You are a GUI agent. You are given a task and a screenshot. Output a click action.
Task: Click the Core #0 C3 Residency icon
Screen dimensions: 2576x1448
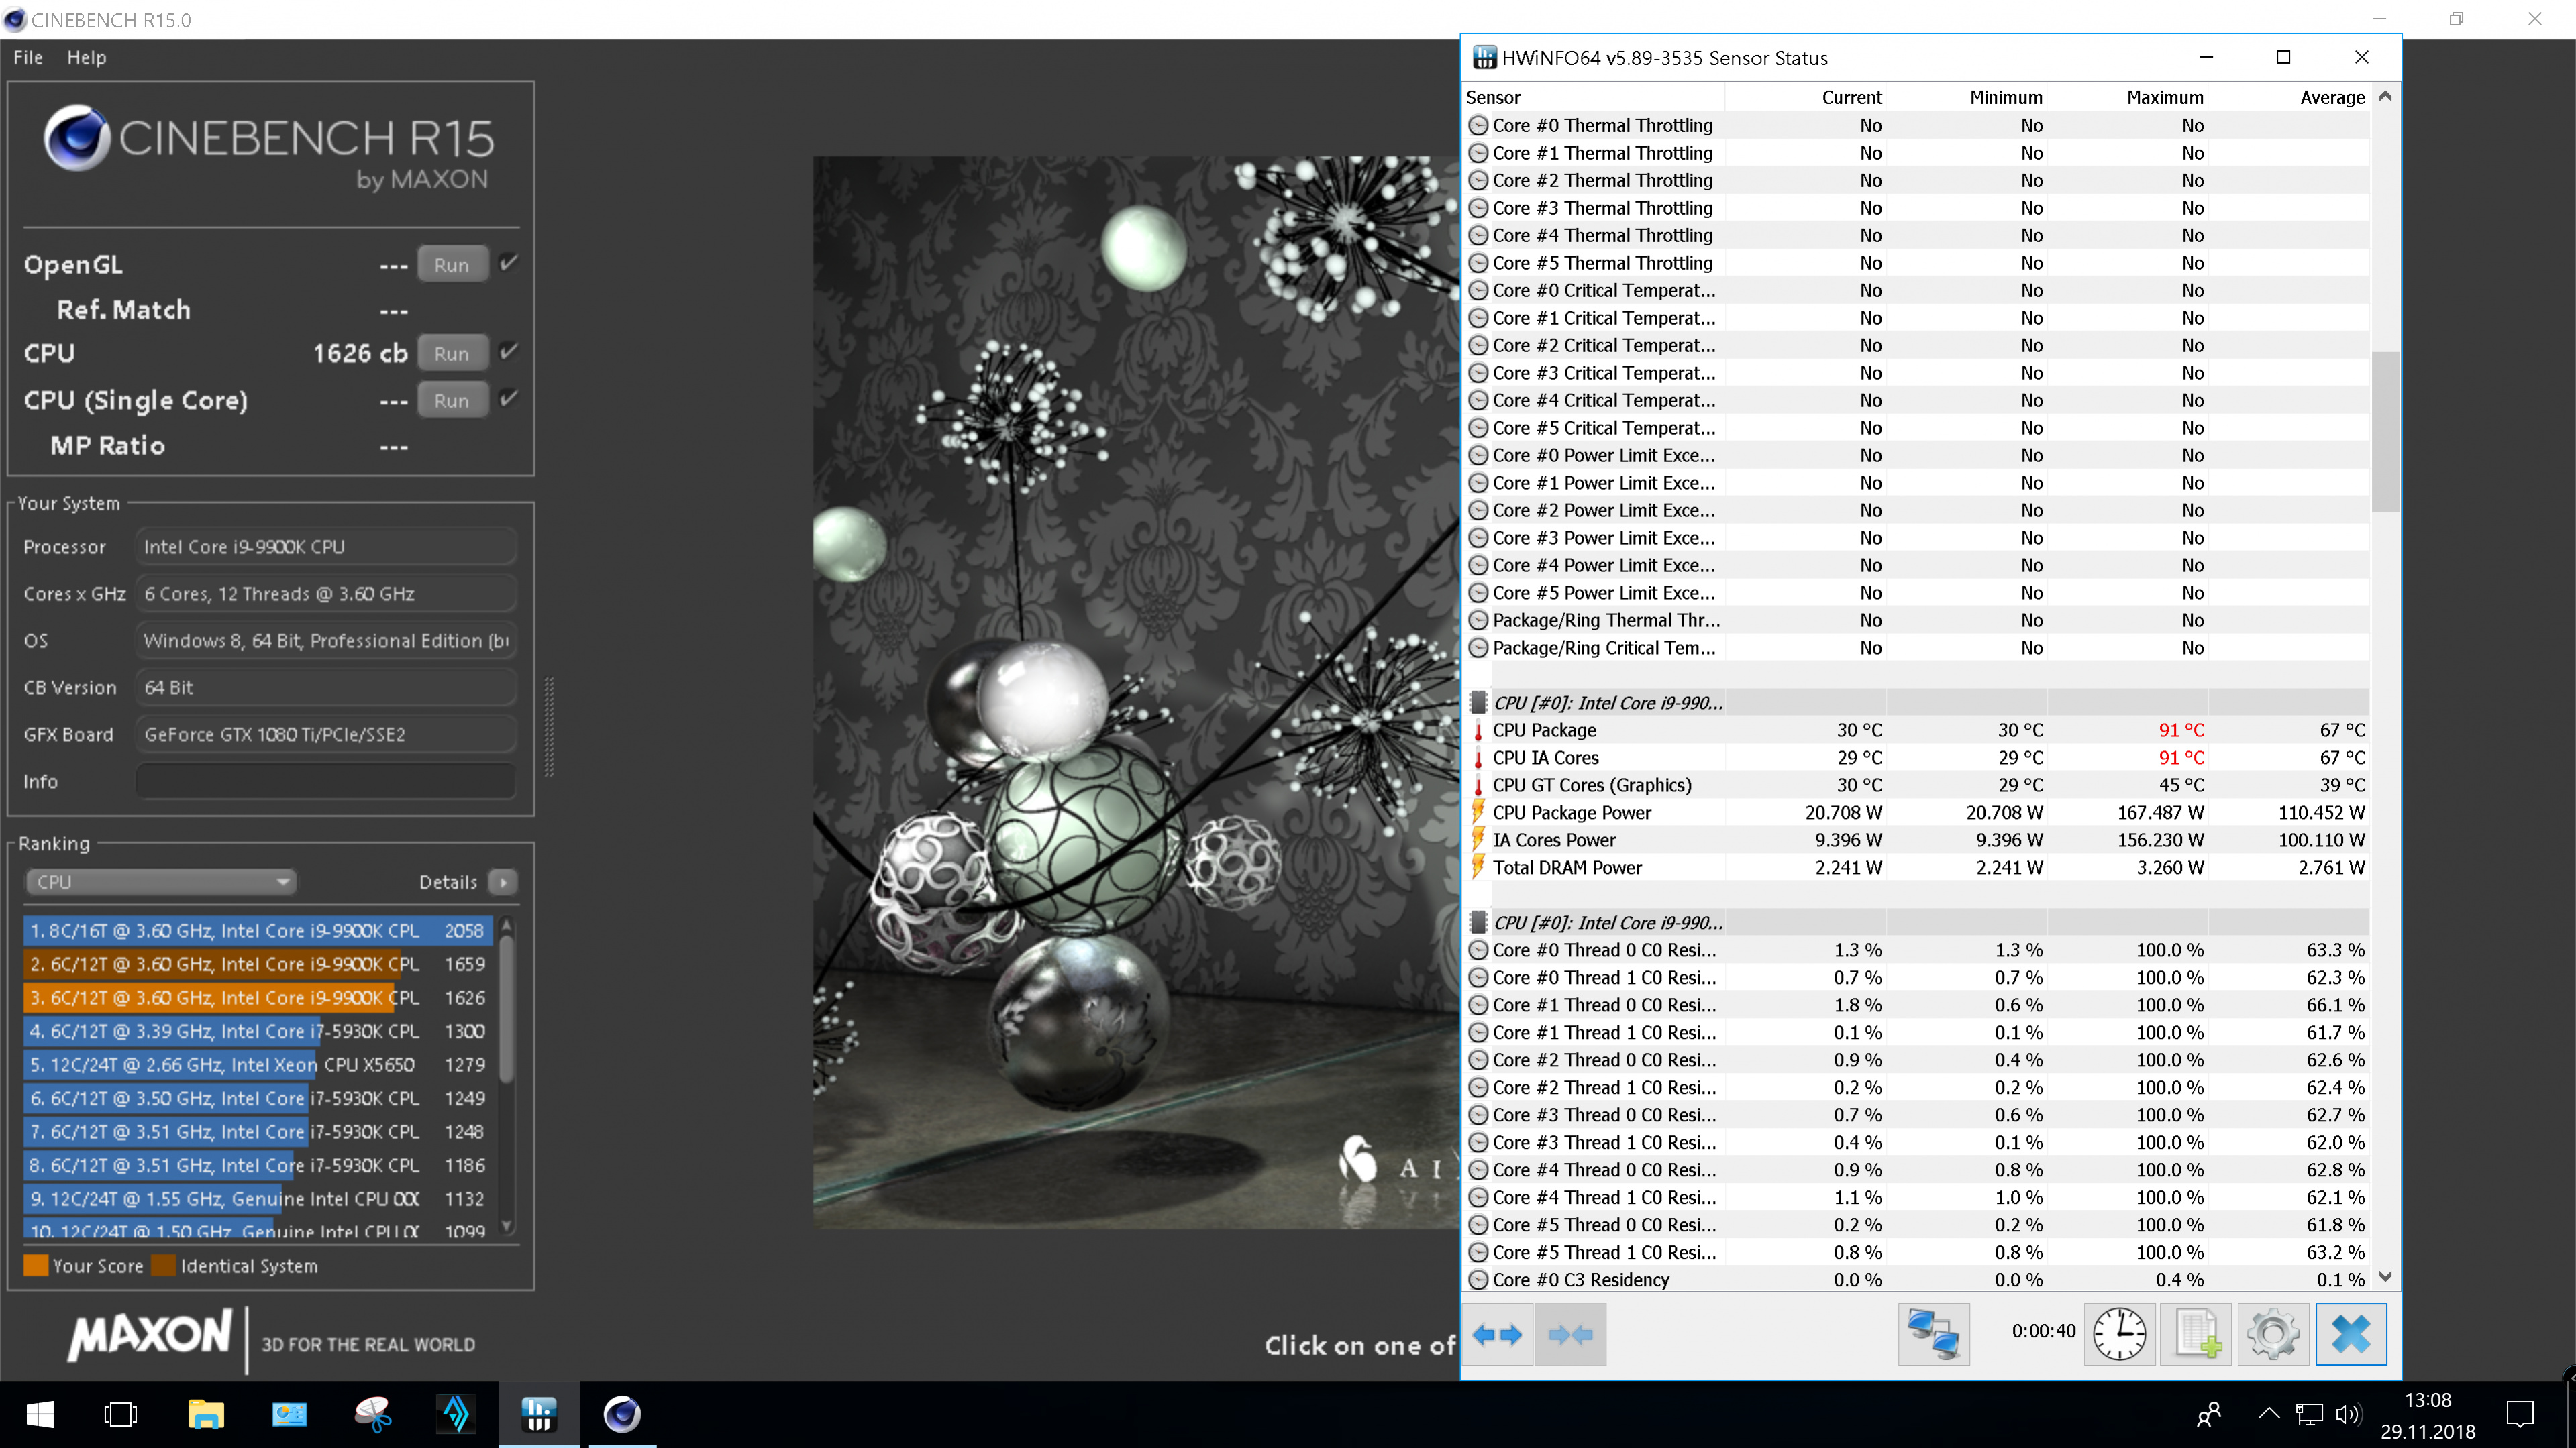(x=1478, y=1280)
